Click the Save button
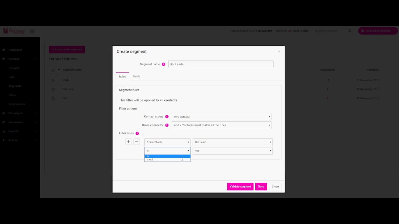Screen dimensions: 399x224 261,187
